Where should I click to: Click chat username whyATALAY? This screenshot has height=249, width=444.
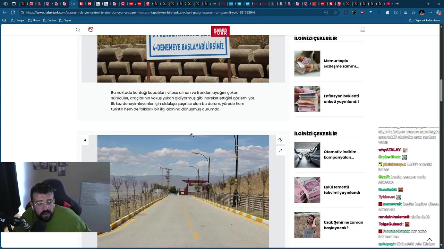390,150
